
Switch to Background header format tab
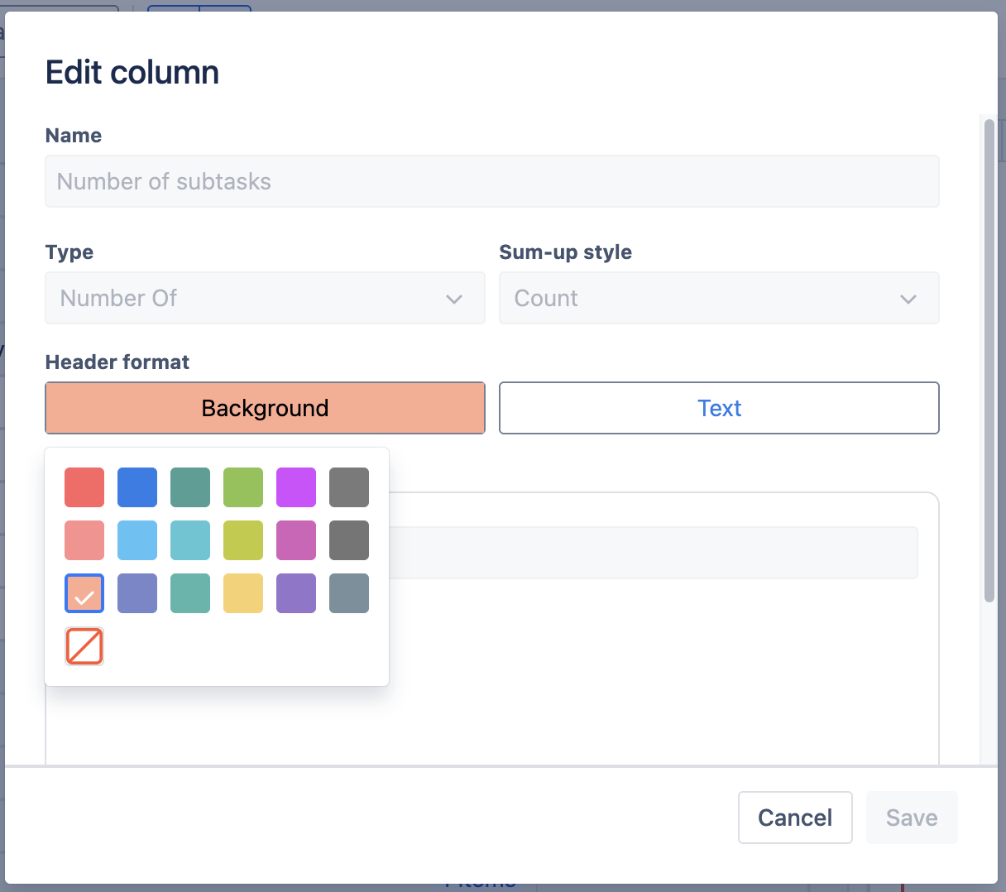(x=265, y=408)
